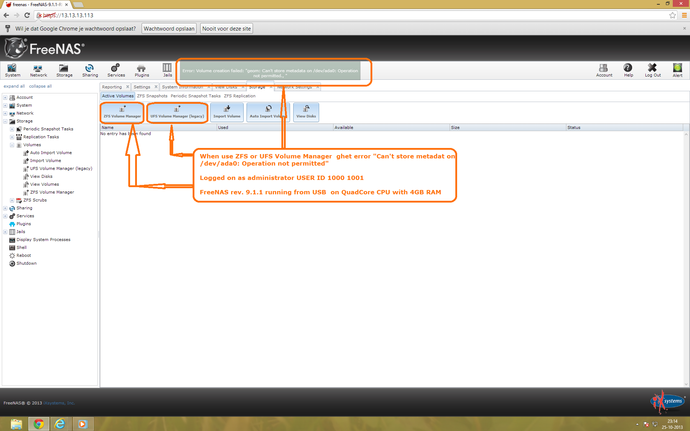Open the Sharing toolbar icon

click(x=90, y=70)
